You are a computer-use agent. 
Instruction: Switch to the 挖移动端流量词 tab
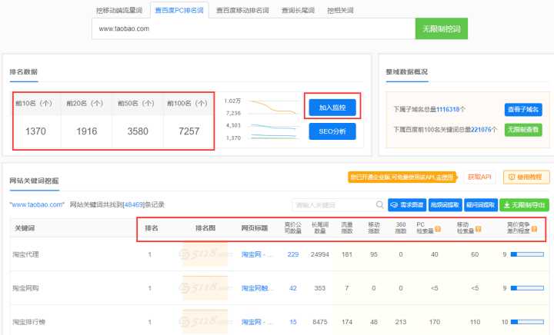(119, 10)
